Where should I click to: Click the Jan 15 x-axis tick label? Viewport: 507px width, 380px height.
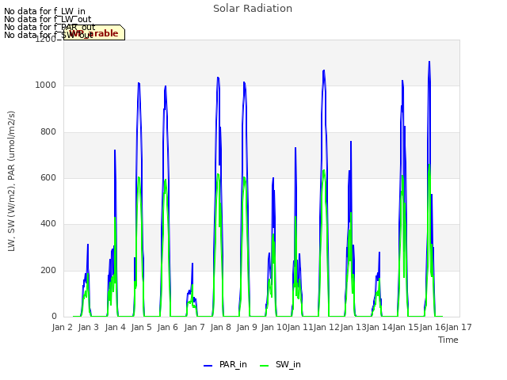coord(406,327)
